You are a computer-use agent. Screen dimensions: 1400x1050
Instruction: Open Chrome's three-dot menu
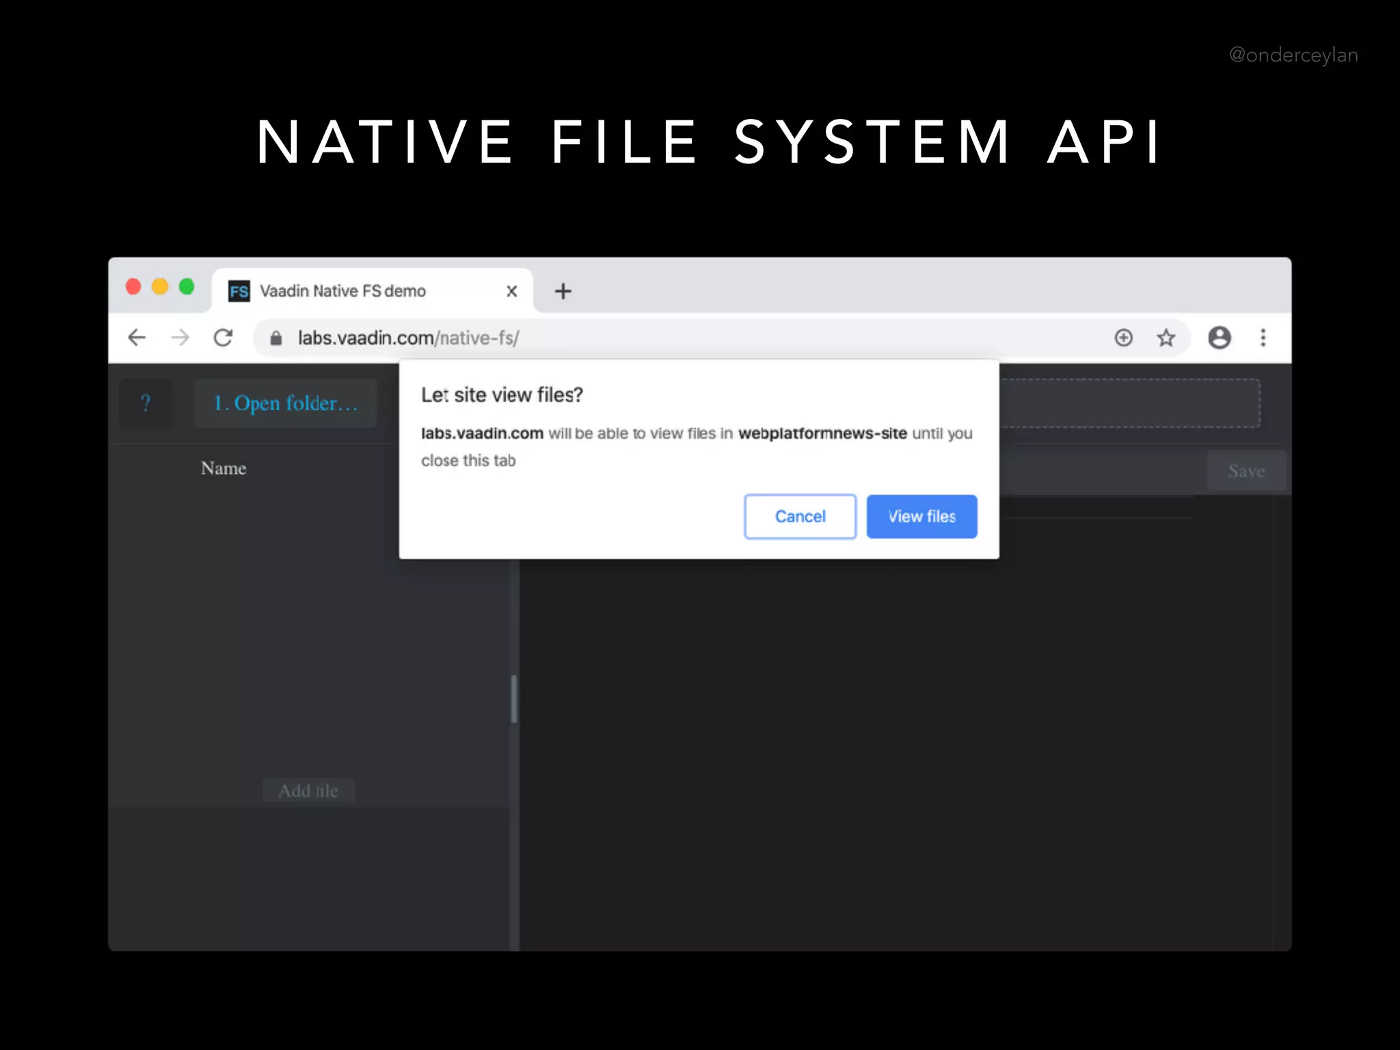click(1263, 338)
